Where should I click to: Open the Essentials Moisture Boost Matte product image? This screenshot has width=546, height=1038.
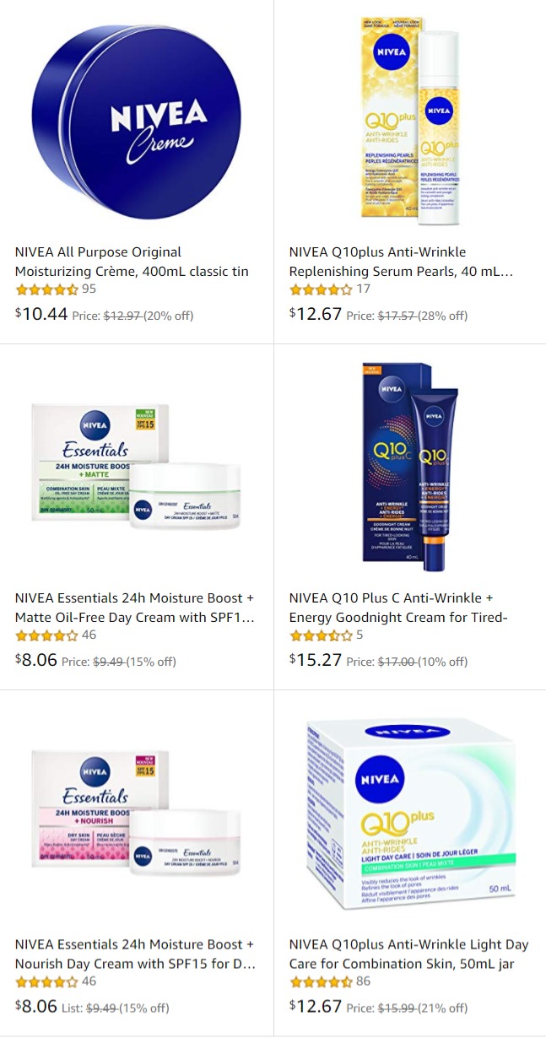point(136,467)
